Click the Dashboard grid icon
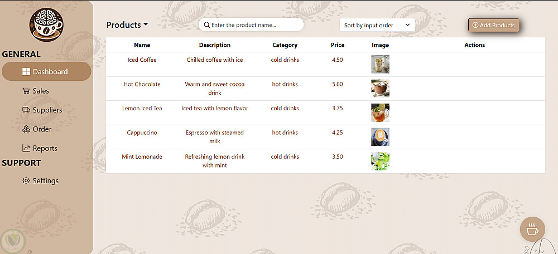 (26, 72)
